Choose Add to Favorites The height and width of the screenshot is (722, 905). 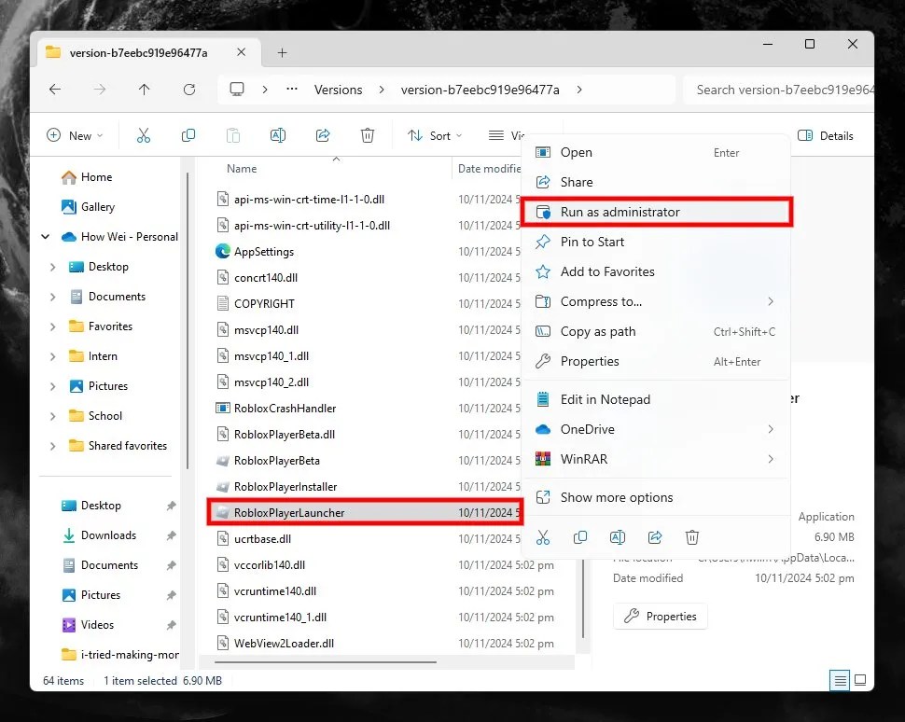[x=656, y=271]
